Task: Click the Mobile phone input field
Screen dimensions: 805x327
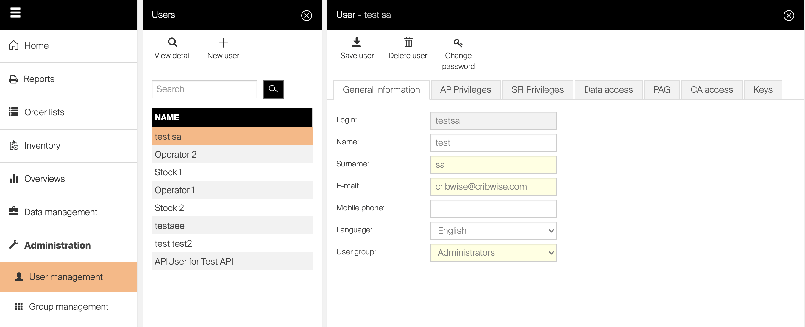Action: (493, 208)
